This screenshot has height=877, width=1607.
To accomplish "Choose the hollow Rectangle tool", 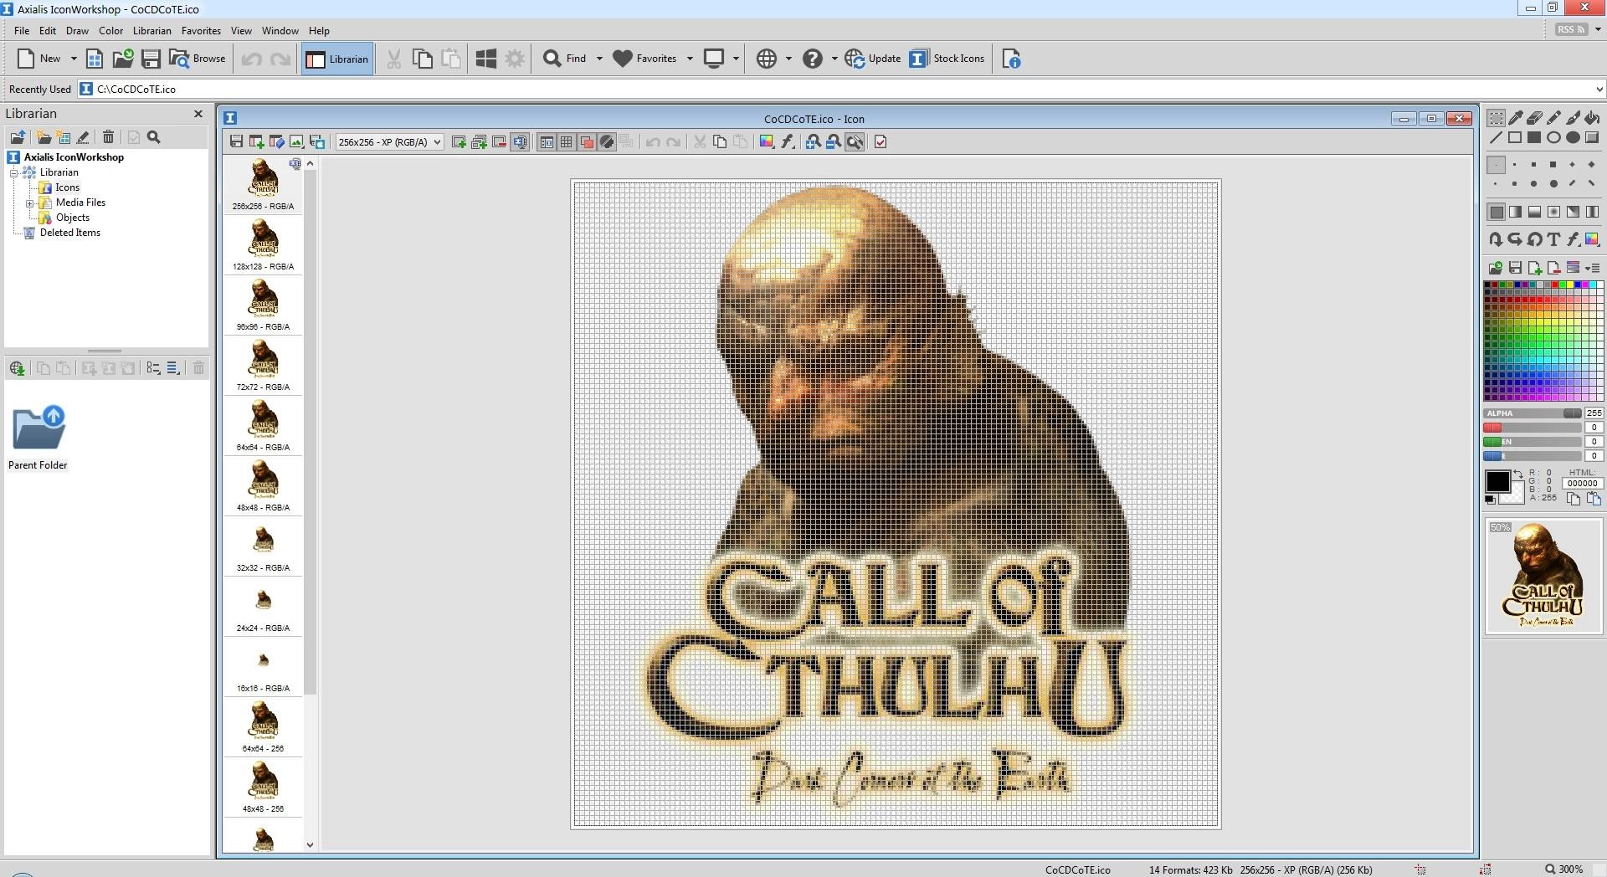I will (1515, 138).
